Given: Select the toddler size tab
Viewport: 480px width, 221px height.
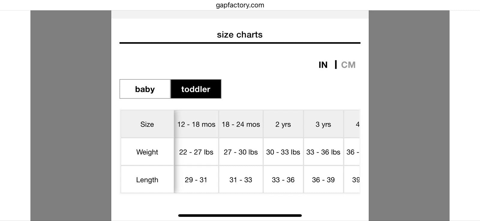Looking at the screenshot, I should [x=196, y=89].
